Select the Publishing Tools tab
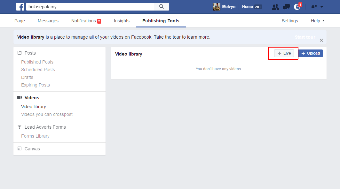340x189 pixels. [161, 21]
